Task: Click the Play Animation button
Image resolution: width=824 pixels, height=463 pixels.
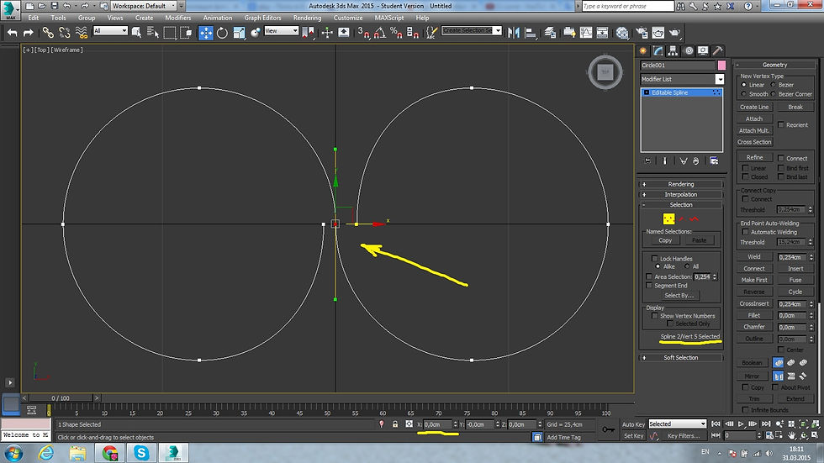Action: coord(741,424)
